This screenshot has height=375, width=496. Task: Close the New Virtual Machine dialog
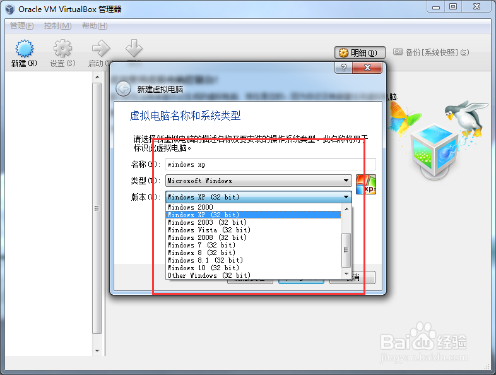click(367, 68)
